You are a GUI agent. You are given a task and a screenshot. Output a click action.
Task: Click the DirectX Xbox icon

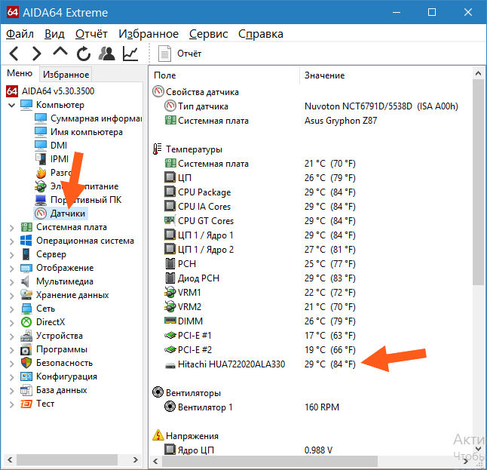point(26,322)
